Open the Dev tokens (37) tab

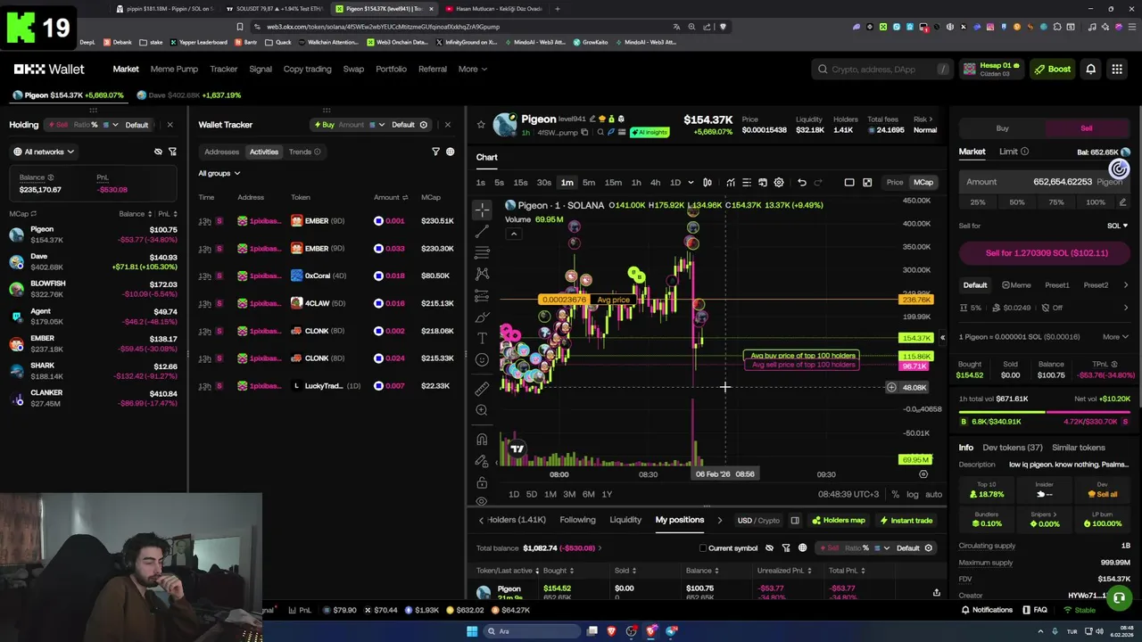[x=1013, y=448]
